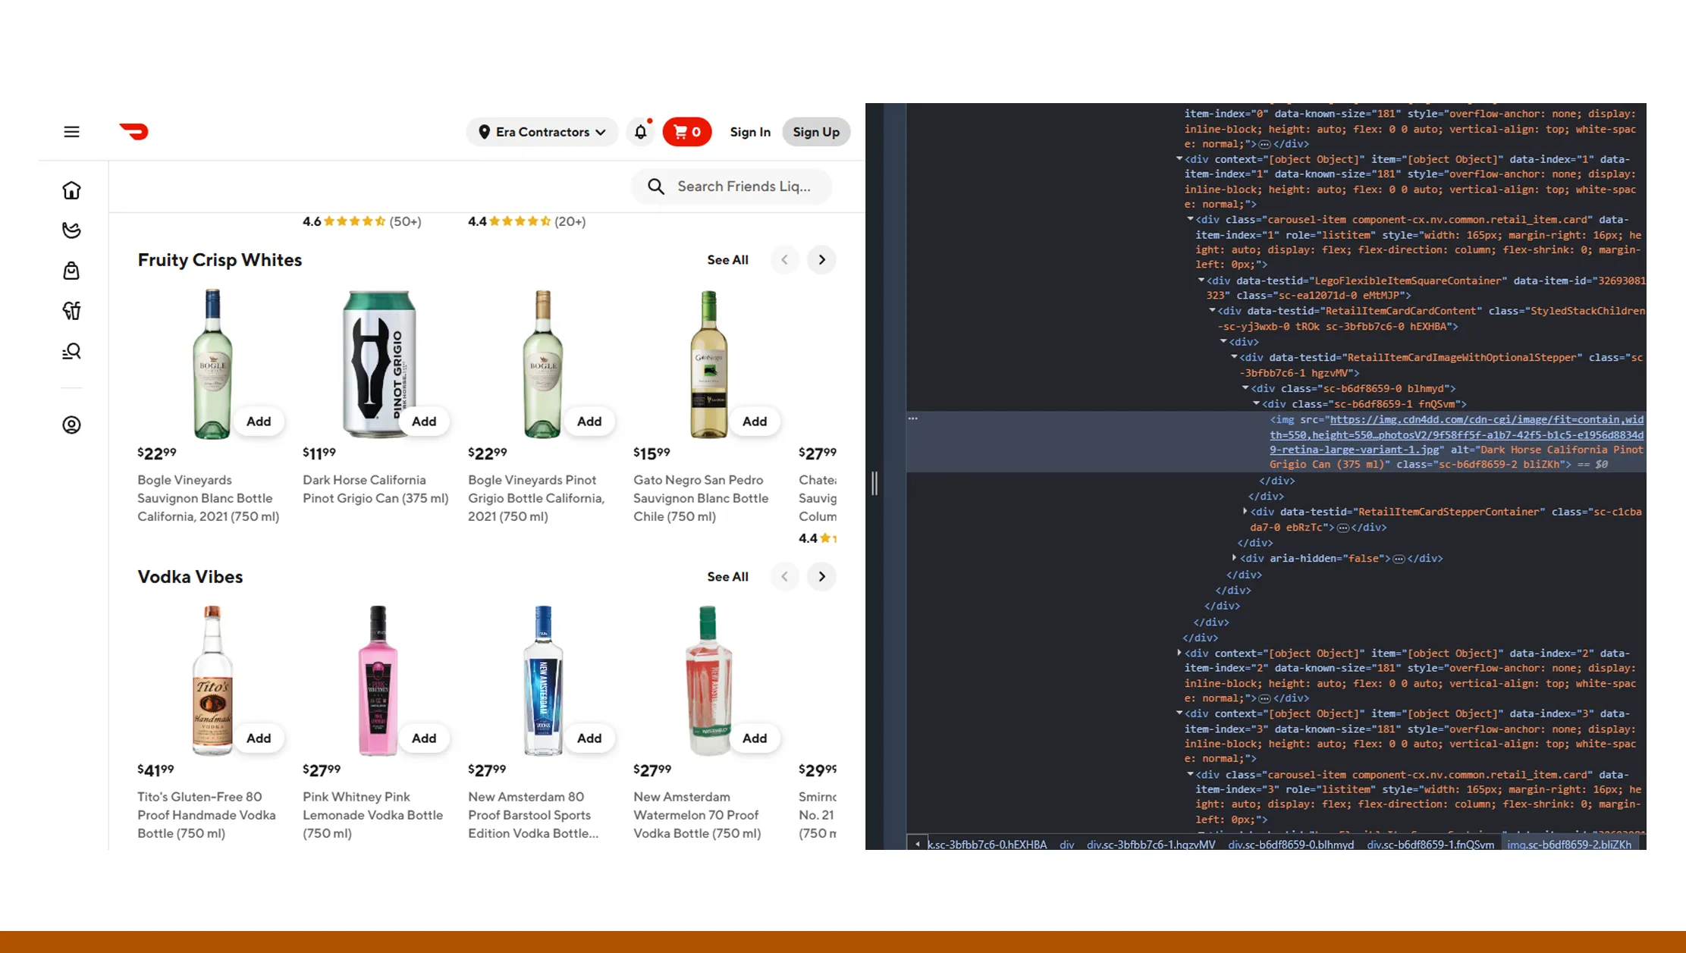Advance the Fruity Crisp Whites carousel forward
Screen dimensions: 1686x953
pos(821,259)
